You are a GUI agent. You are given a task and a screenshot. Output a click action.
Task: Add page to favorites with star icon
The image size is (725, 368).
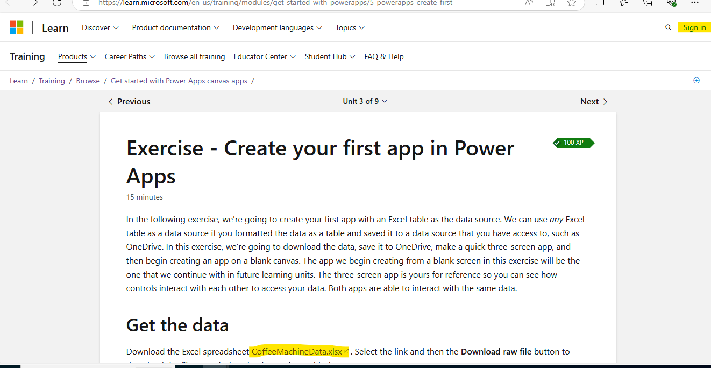[572, 3]
